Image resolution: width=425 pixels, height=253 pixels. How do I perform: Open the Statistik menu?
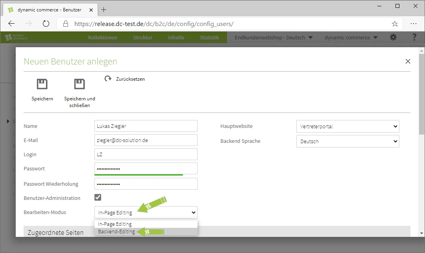coord(209,37)
